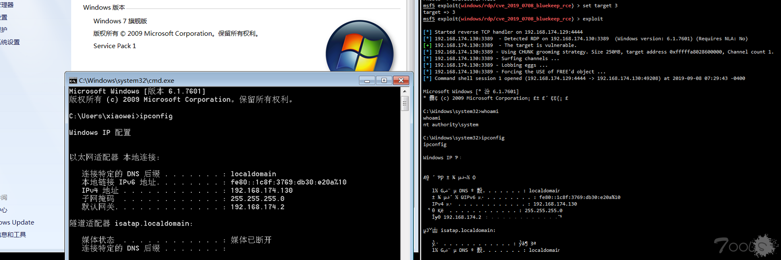This screenshot has height=260, width=781.
Task: Click the cmd.exe title bar icon
Action: pos(73,81)
